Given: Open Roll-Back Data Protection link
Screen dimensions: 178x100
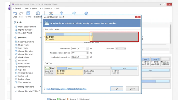Looking at the screenshot, I should coord(66,89).
